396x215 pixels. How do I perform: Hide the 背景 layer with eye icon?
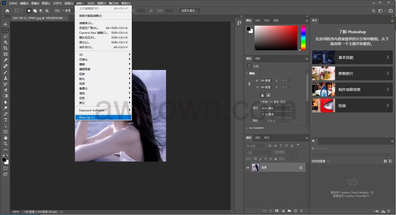pyautogui.click(x=247, y=168)
